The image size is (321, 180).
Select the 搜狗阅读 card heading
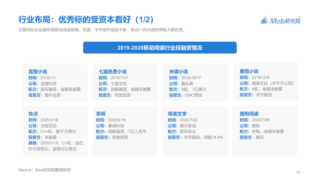(x=249, y=114)
